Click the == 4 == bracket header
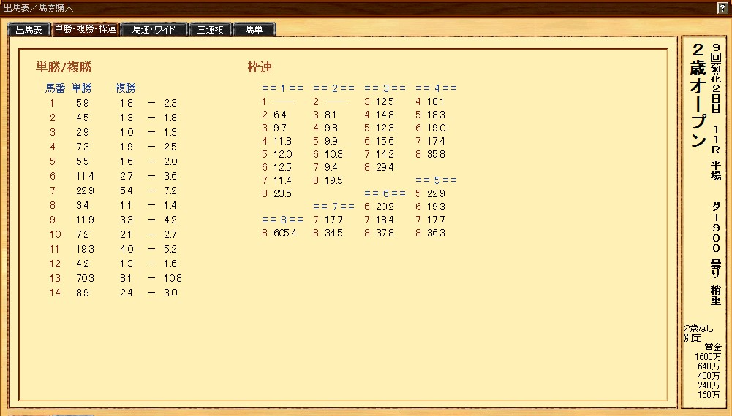The image size is (732, 416). click(x=436, y=88)
